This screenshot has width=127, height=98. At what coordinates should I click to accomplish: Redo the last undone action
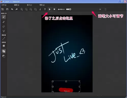click(17, 9)
